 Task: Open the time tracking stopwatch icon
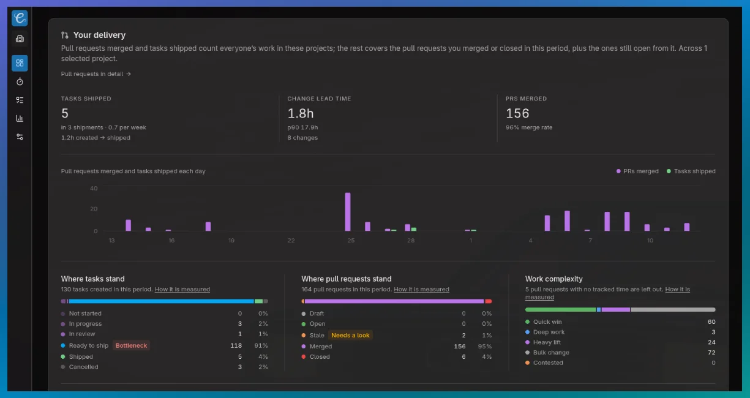(20, 81)
